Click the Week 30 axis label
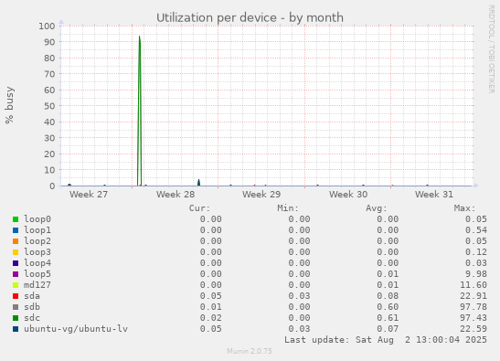 pos(348,195)
